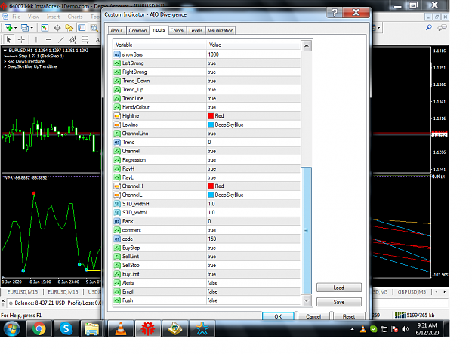Image resolution: width=472 pixels, height=354 pixels.
Task: Toggle Email false value
Action: (254, 291)
